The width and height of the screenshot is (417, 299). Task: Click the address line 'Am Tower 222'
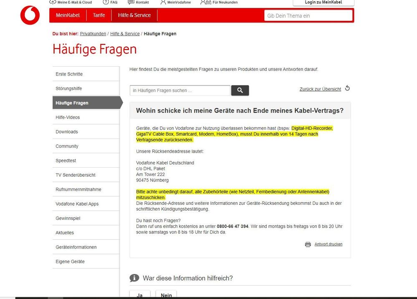click(150, 174)
